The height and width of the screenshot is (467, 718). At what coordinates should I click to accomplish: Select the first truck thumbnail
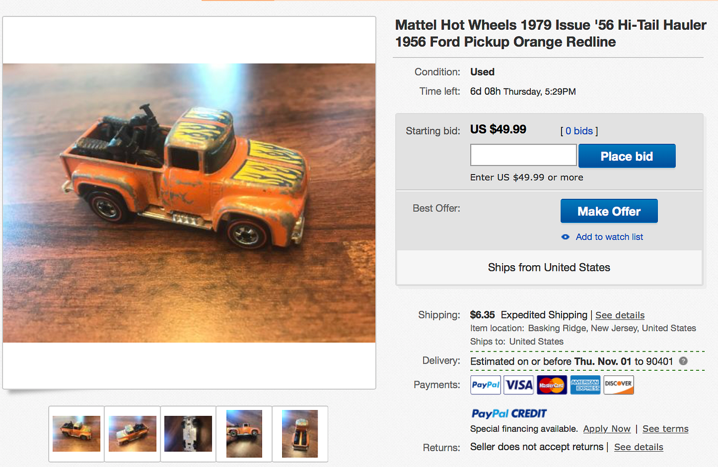coord(76,434)
